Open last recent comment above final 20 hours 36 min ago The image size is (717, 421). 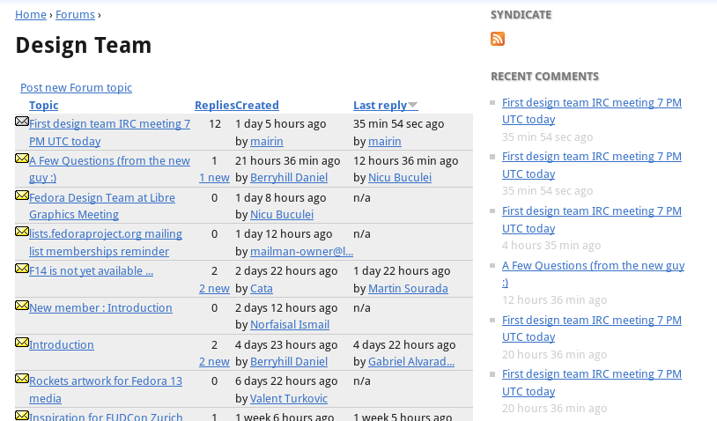[x=592, y=382]
